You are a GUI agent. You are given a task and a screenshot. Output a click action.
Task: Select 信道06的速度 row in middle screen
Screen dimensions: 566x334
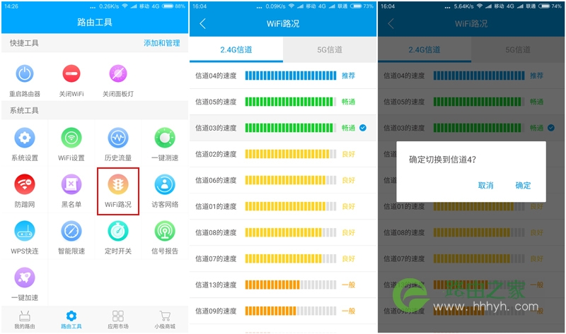[283, 180]
